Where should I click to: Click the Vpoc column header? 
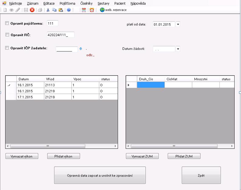click(x=85, y=79)
